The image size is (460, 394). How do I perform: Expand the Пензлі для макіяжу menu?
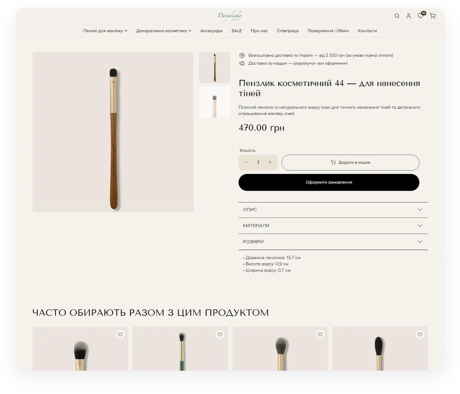click(x=105, y=31)
